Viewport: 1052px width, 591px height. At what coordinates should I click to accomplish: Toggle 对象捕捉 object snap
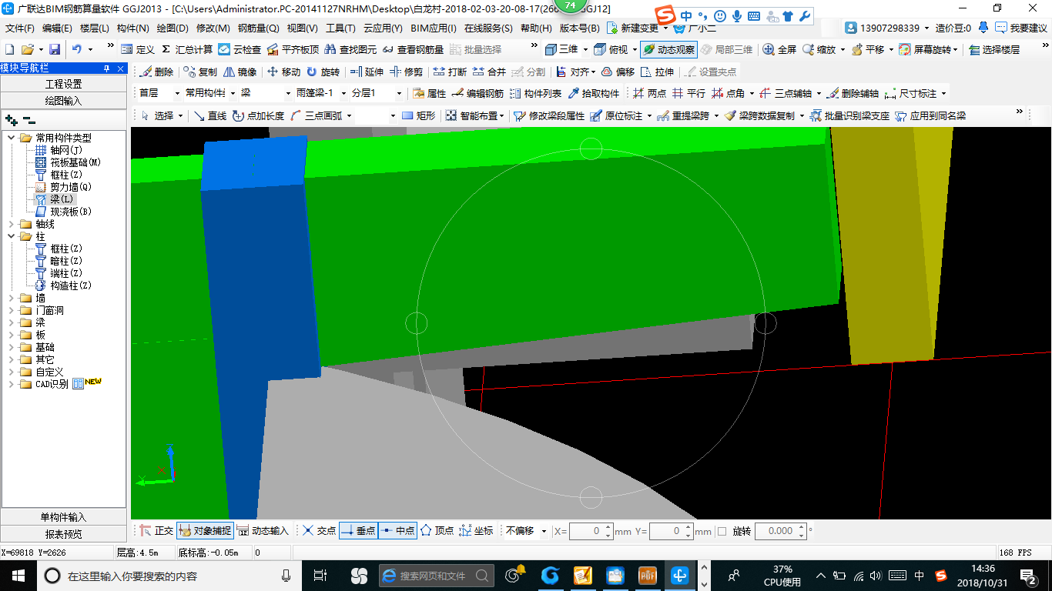coord(204,531)
